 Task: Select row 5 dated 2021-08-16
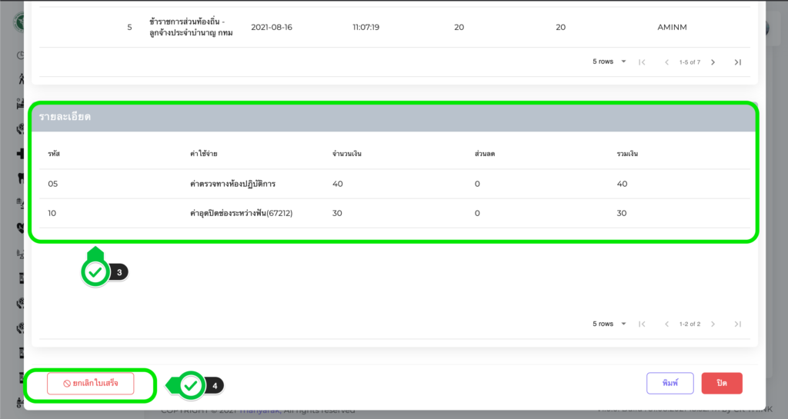(x=394, y=28)
